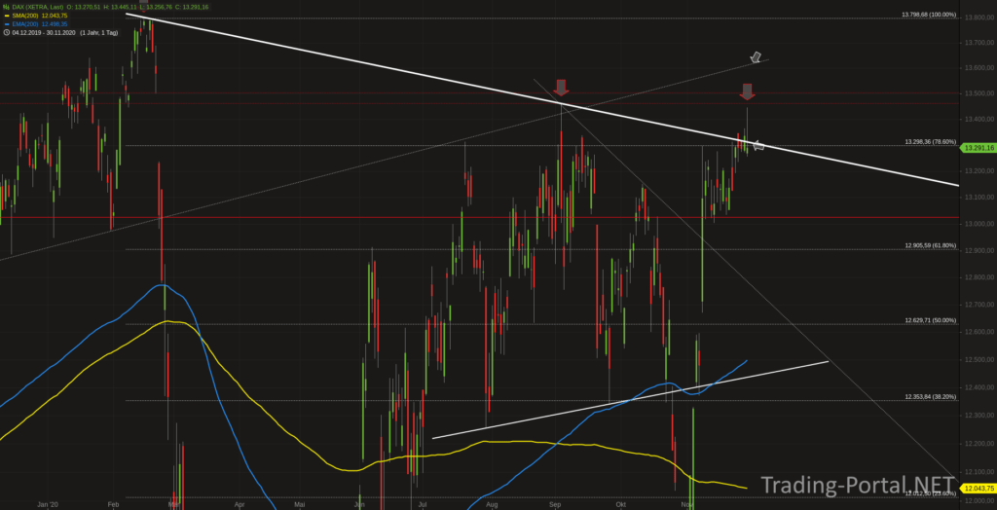Click Fibonacci label 12.905,59 (61.80%)
This screenshot has height=510, width=997.
[930, 245]
